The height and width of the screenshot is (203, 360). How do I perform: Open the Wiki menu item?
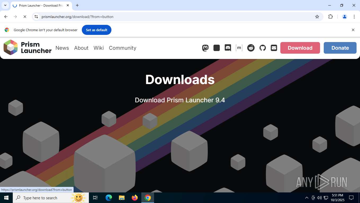pyautogui.click(x=99, y=48)
